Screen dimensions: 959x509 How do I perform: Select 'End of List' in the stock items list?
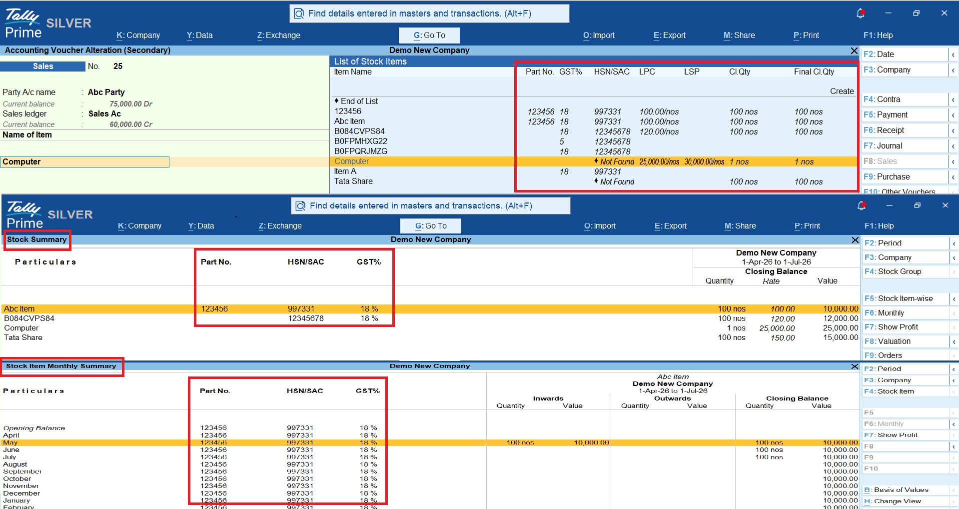pyautogui.click(x=359, y=101)
